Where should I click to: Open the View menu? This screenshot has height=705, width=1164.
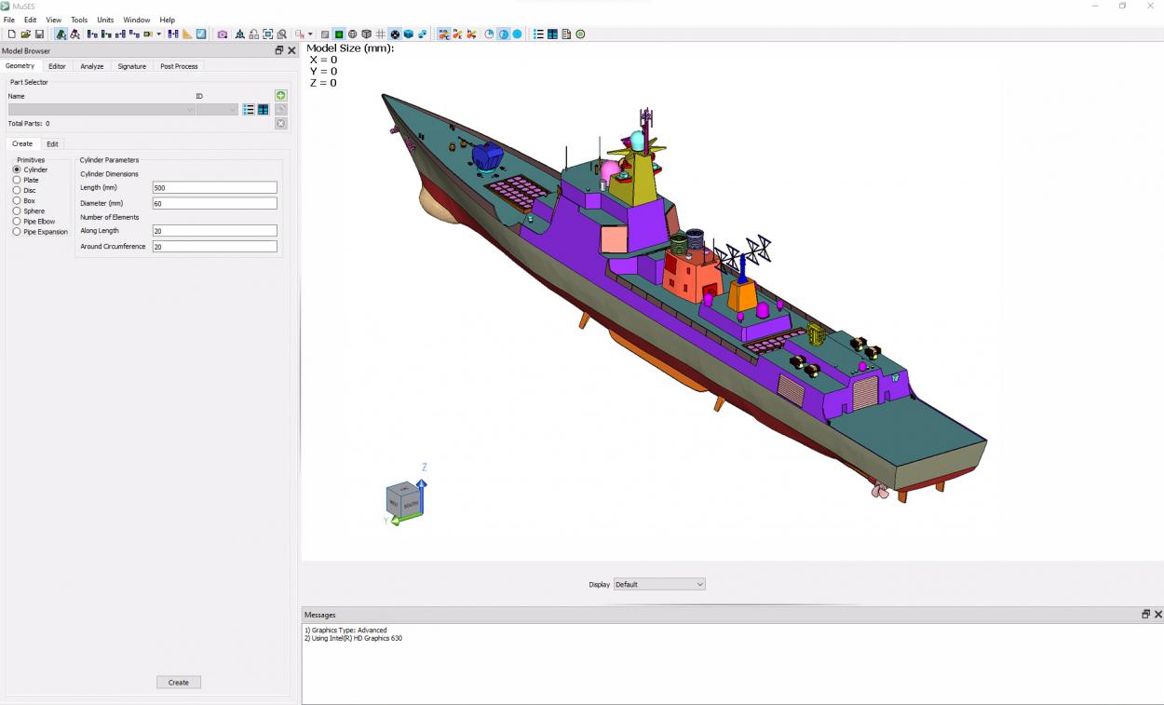point(53,20)
